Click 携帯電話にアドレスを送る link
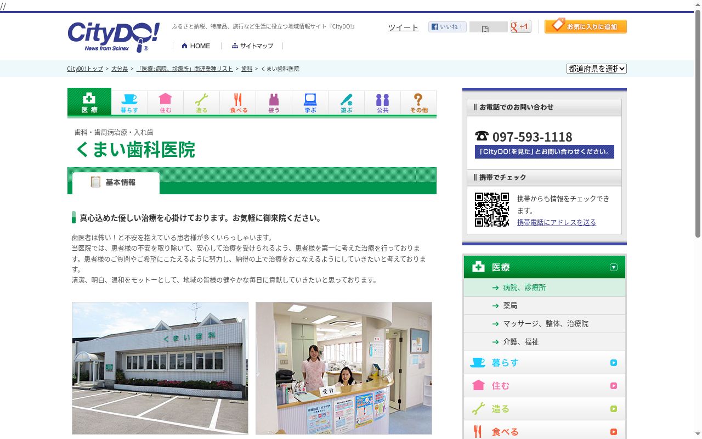 pos(557,222)
